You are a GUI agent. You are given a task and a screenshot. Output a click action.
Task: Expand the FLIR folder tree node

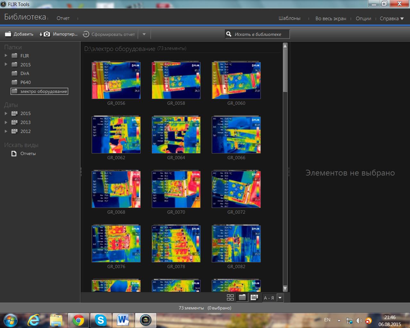pos(6,55)
